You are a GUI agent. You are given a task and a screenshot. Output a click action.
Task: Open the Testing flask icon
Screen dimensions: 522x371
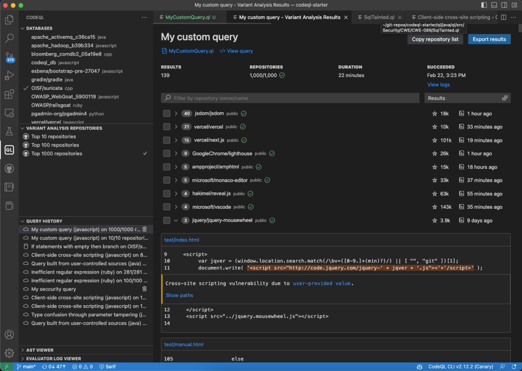point(9,131)
